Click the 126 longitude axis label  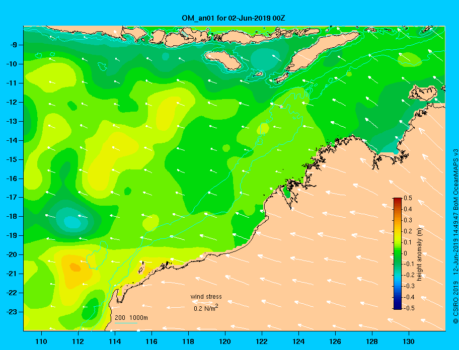pos(335,341)
